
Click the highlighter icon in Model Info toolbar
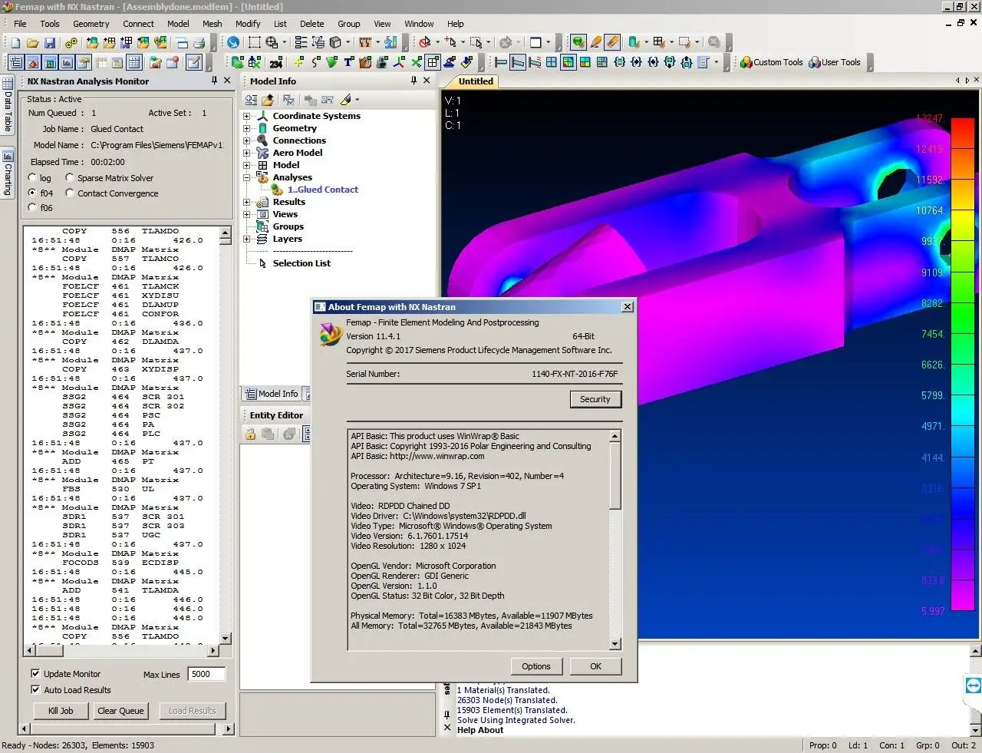point(346,100)
